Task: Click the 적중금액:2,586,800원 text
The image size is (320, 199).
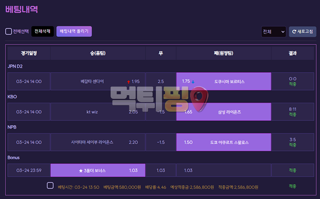Action: [x=238, y=187]
